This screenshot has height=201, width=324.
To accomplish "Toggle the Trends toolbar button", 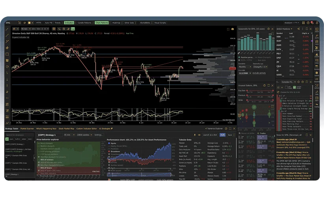I will point(58,23).
